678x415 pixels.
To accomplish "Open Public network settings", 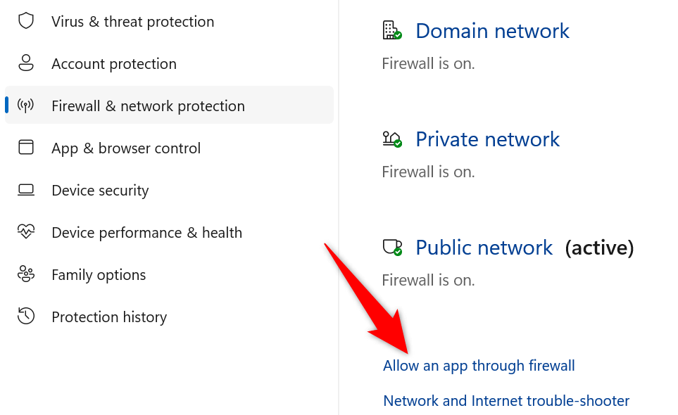I will [484, 247].
